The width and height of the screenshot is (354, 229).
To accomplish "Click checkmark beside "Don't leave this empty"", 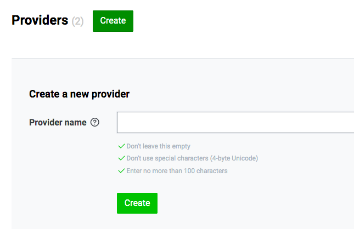I will click(121, 146).
